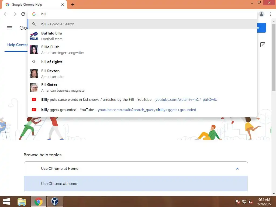The image size is (276, 207).
Task: Click the scrollbar down arrow
Action: pyautogui.click(x=274, y=194)
